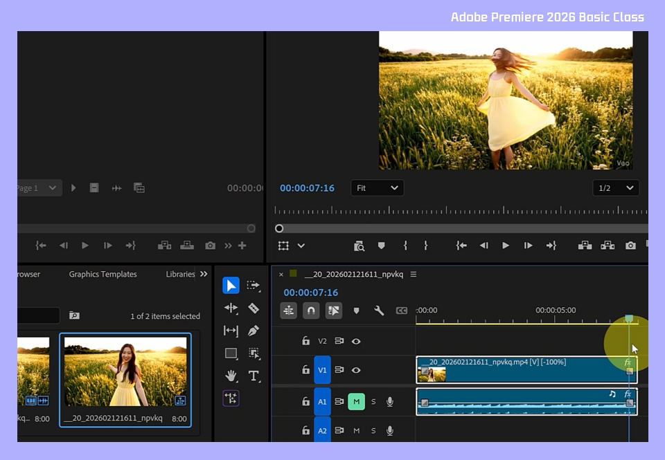Viewport: 665px width, 460px height.
Task: Click the timeline playhead marker
Action: pos(629,318)
